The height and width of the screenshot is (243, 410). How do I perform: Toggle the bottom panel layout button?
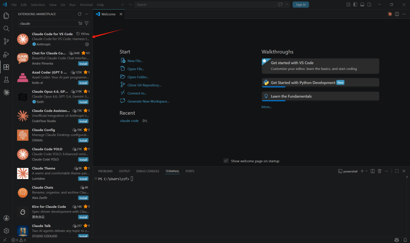(x=362, y=5)
